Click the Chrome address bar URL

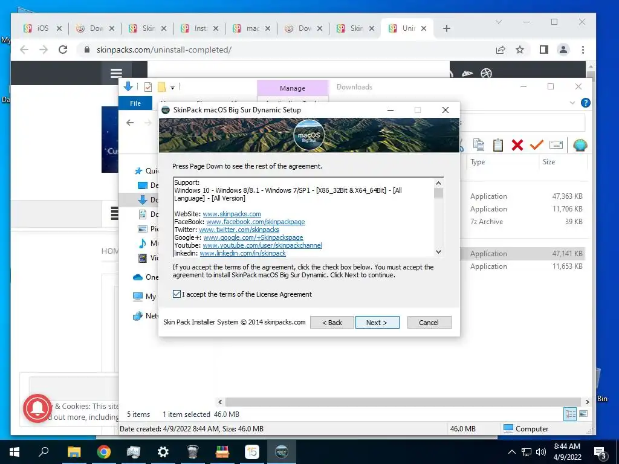pos(164,50)
